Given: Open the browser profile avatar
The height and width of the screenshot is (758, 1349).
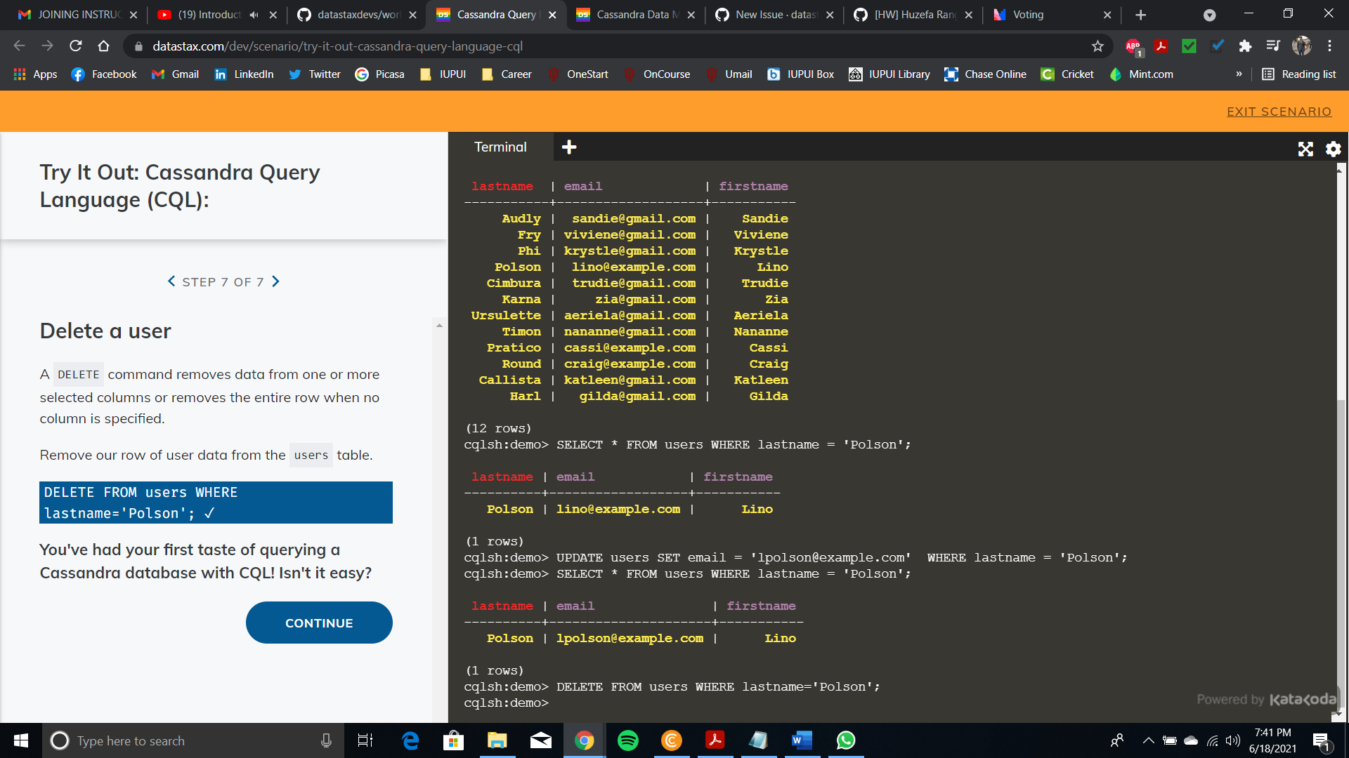Looking at the screenshot, I should pyautogui.click(x=1303, y=46).
